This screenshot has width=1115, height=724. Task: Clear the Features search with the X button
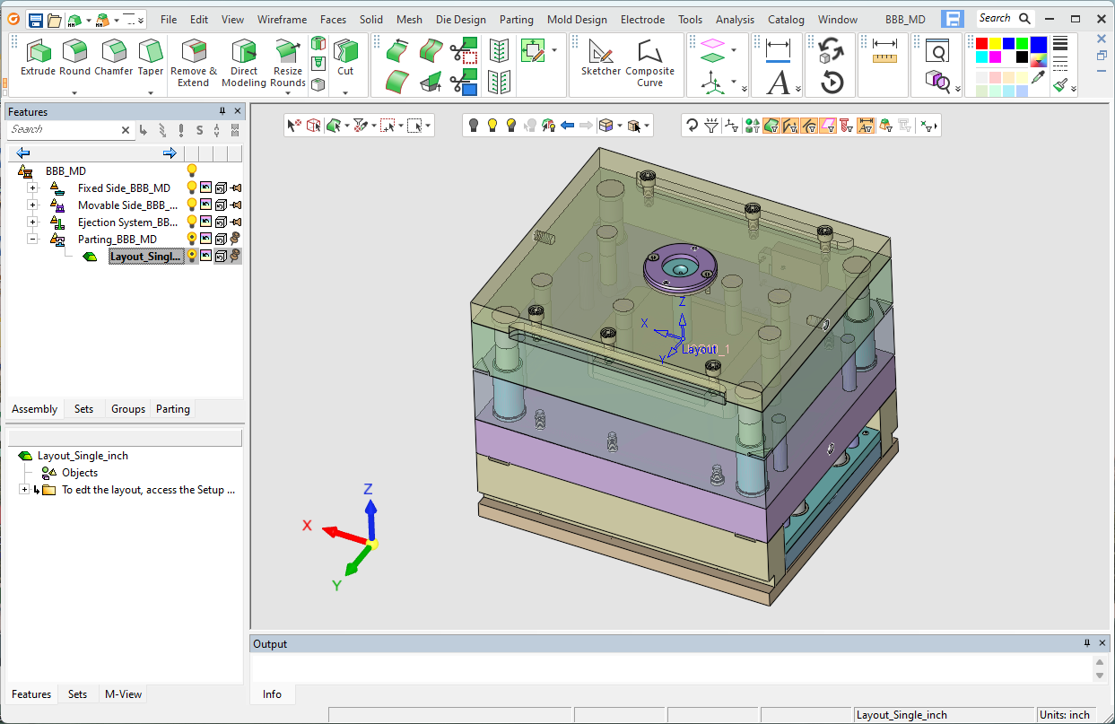[x=126, y=130]
